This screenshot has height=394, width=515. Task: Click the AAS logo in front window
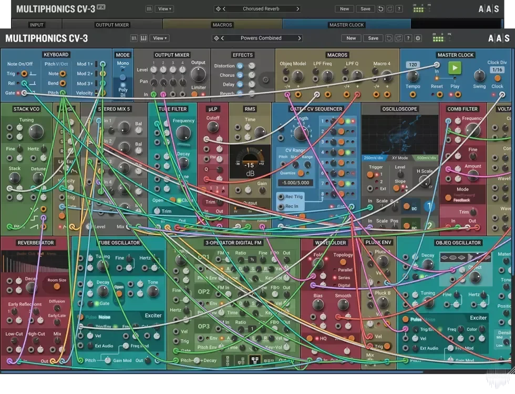(499, 38)
